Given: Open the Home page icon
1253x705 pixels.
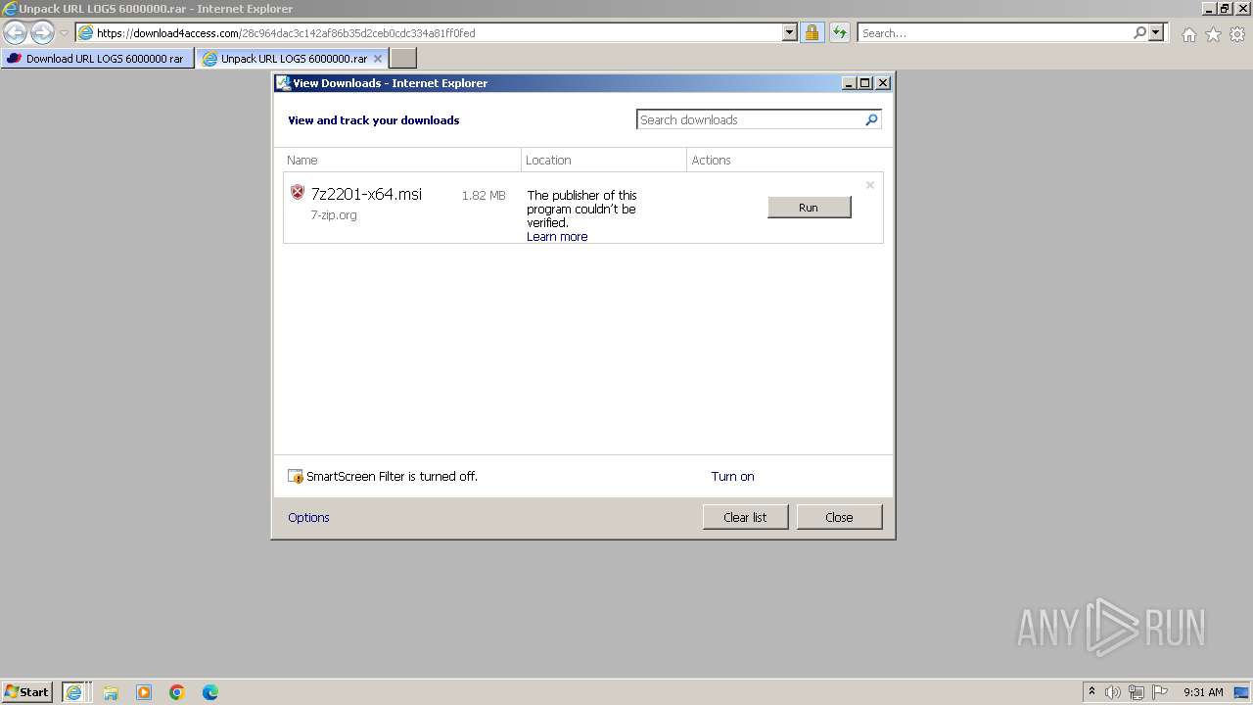Looking at the screenshot, I should (1188, 34).
